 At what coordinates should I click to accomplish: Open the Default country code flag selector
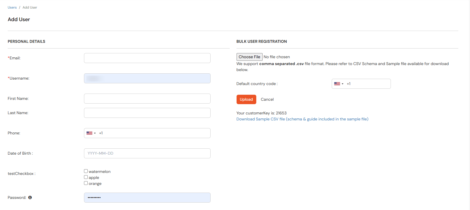[x=339, y=84]
